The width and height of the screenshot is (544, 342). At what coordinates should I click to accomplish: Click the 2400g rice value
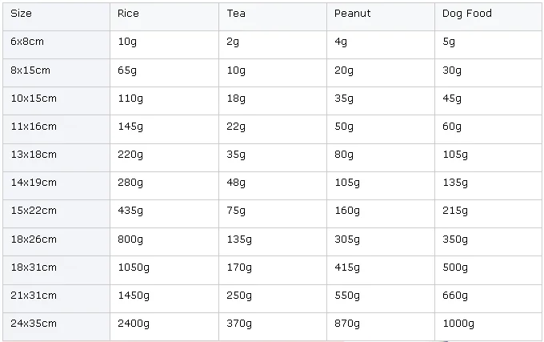(x=134, y=324)
